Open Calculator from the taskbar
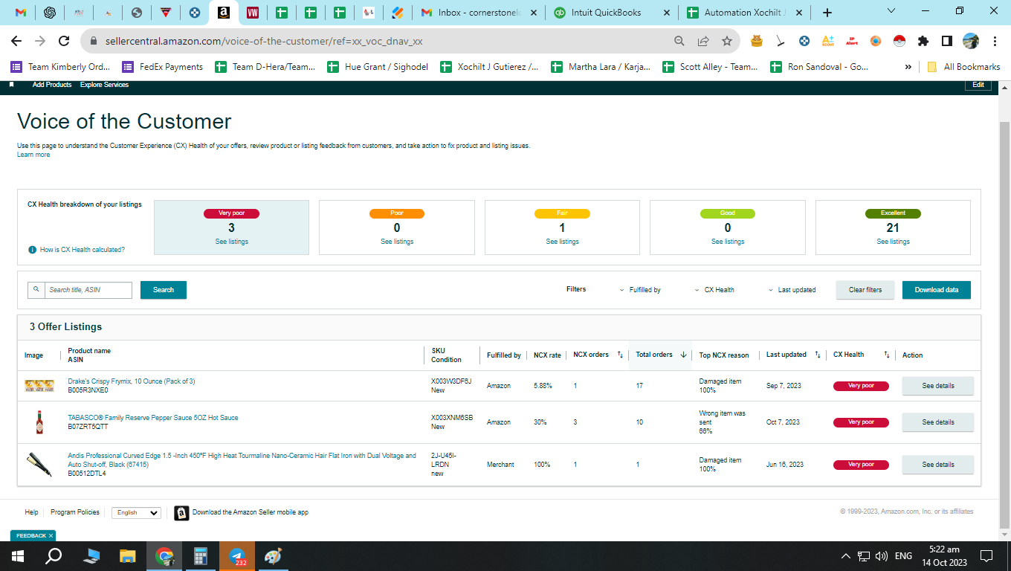This screenshot has width=1011, height=571. (200, 556)
